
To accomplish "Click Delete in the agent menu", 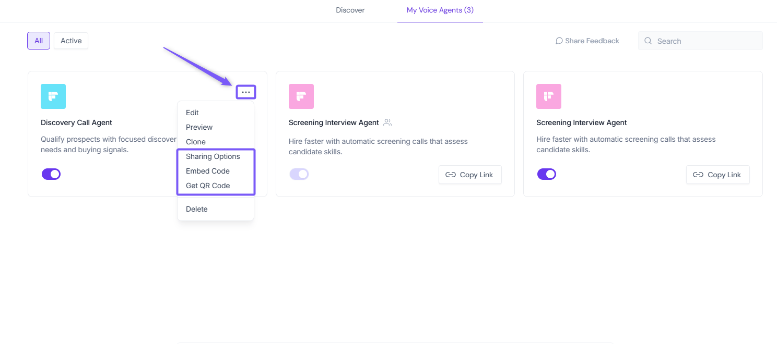I will coord(197,209).
